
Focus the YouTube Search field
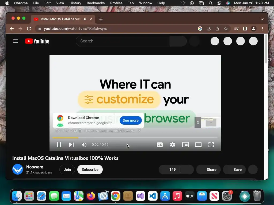(123, 41)
